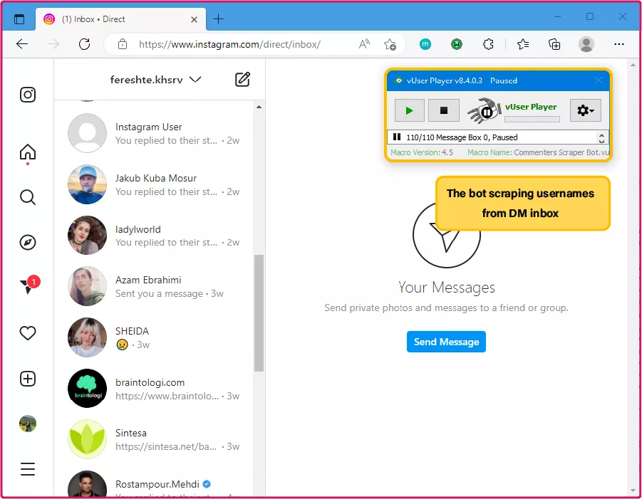The image size is (642, 499).
Task: Open Messages icon with red badge
Action: (x=29, y=284)
